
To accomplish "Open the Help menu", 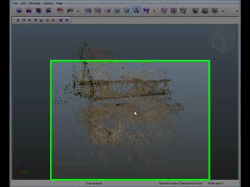I will tap(59, 3).
